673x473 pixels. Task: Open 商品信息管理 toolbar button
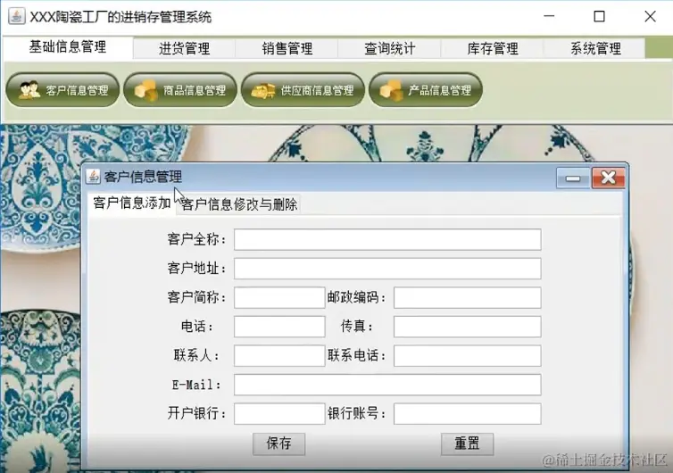pos(180,90)
